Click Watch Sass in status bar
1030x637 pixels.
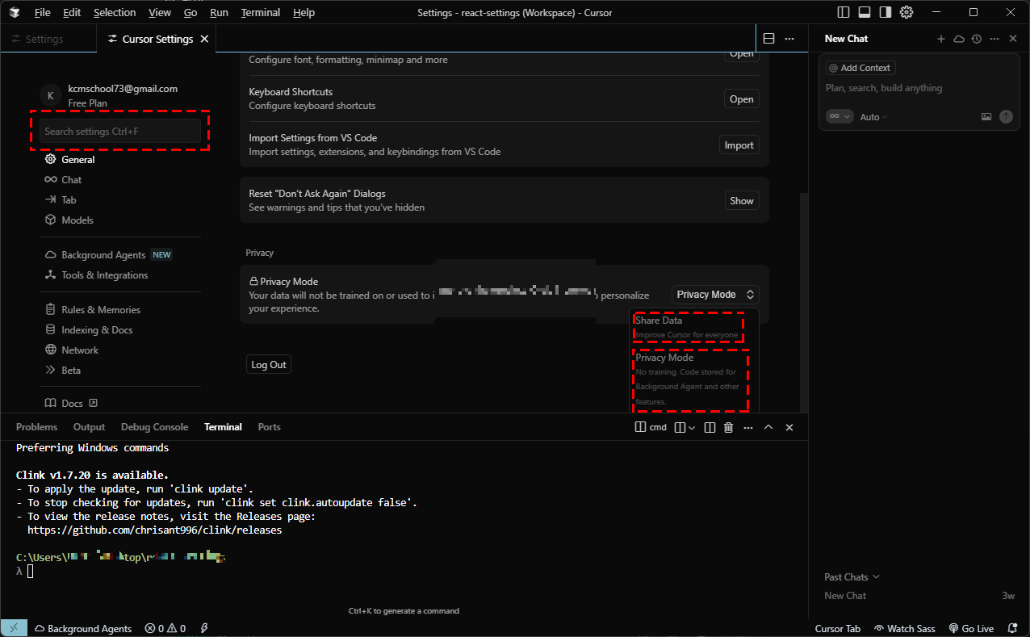[904, 628]
